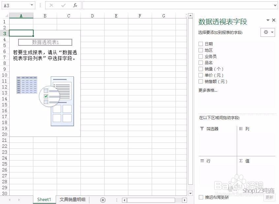Click the 列 columns area icon
Screen dimensions: 279x204
click(241, 129)
